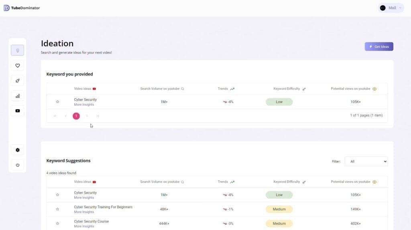Star Cyber Security Training For Beginners suggestion

point(57,209)
